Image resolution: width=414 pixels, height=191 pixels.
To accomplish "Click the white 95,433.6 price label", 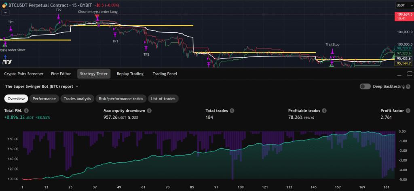I will [404, 59].
